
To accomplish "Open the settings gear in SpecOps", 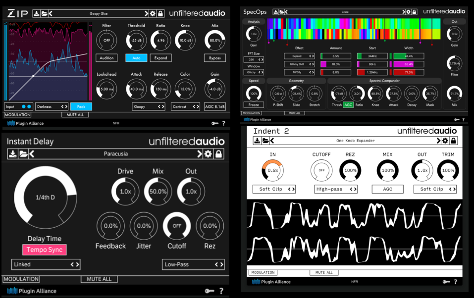I will [x=409, y=12].
